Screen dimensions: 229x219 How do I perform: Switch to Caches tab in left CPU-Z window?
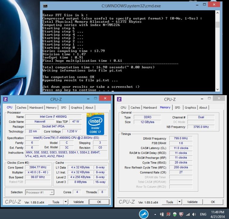click(22, 108)
